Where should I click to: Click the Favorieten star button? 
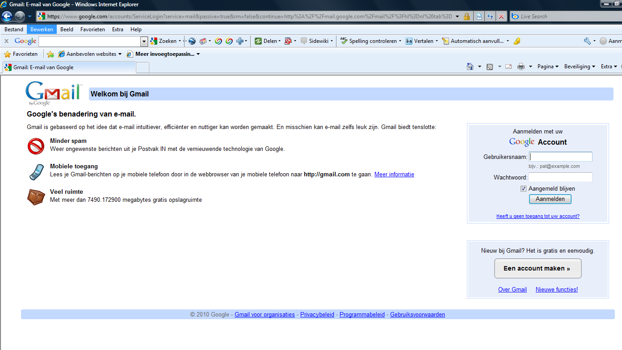tap(21, 54)
